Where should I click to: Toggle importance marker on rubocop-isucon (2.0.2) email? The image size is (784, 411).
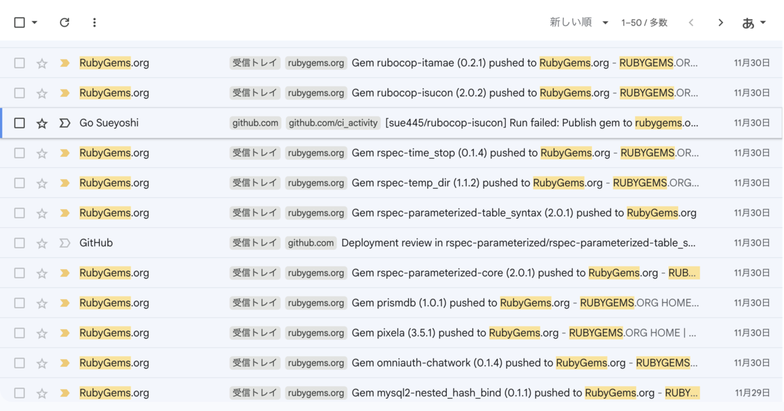pyautogui.click(x=65, y=93)
